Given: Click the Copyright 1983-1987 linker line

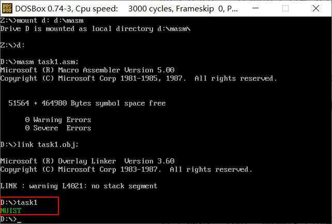Looking at the screenshot, I should (126, 169).
